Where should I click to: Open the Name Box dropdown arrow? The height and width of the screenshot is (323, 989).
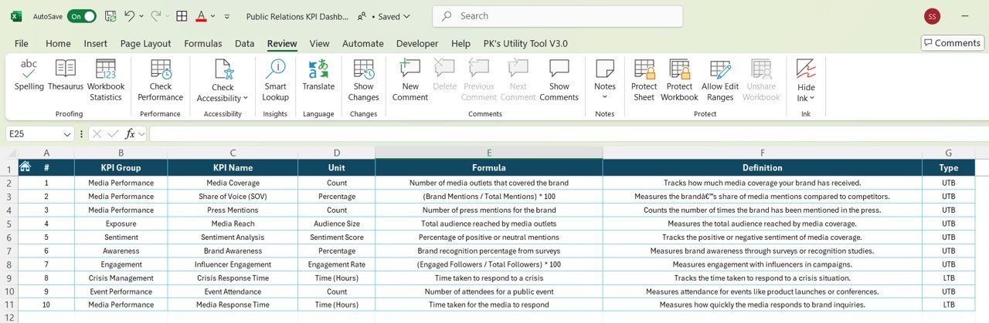coord(68,134)
